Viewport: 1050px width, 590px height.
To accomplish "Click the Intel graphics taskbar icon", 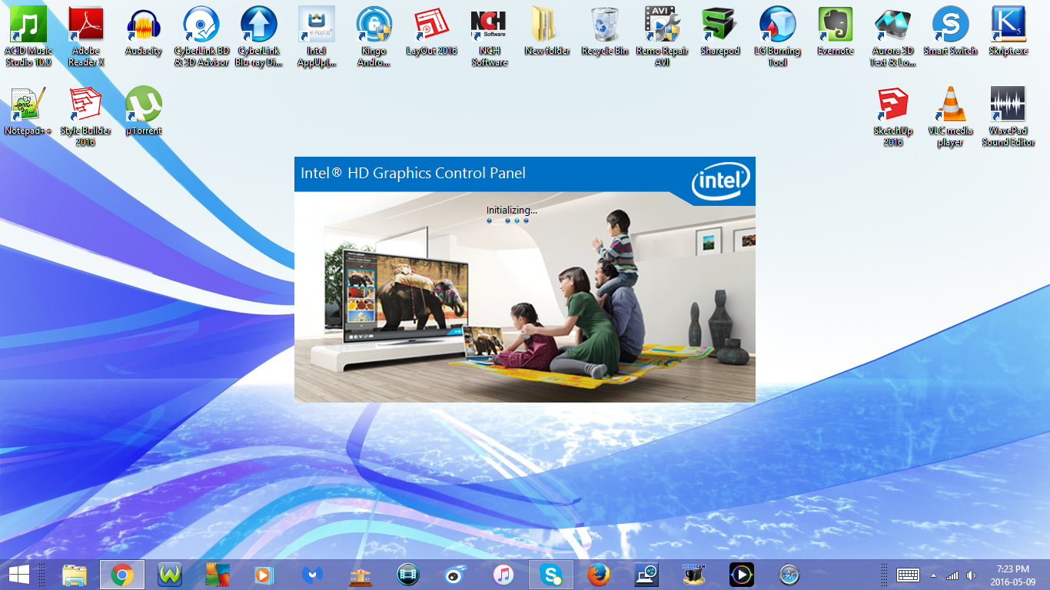I will pyautogui.click(x=646, y=575).
